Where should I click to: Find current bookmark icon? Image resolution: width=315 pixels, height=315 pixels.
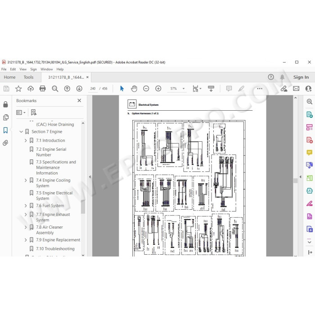(34, 112)
